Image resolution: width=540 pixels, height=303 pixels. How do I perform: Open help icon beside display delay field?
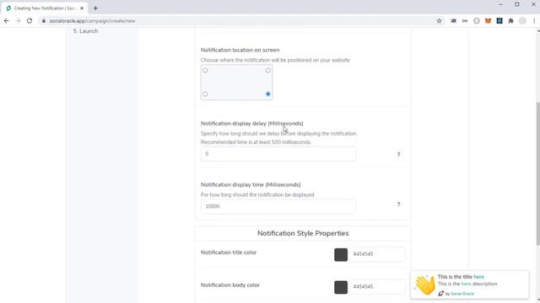coord(398,154)
